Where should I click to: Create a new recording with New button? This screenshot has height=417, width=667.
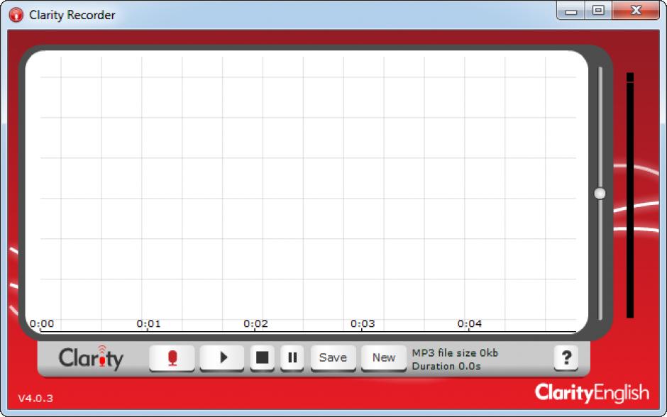(384, 358)
